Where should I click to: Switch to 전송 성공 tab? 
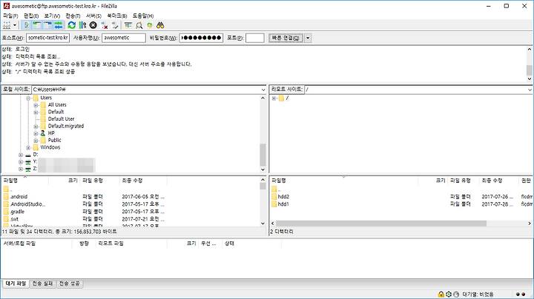[x=70, y=283]
